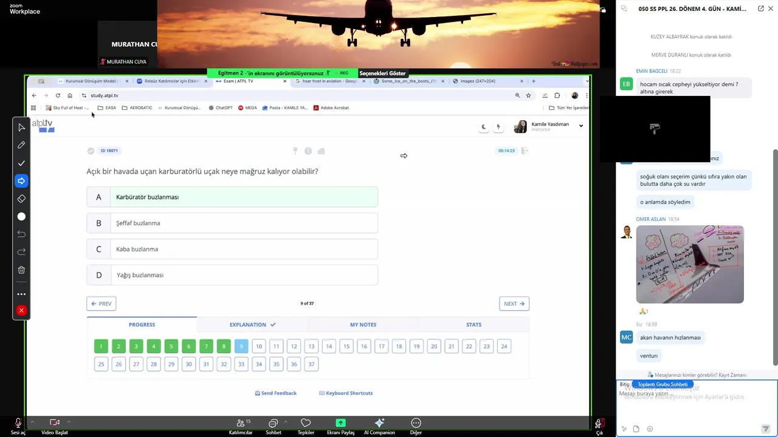This screenshot has width=778, height=437.
Task: Open Seçenekleri Göster sharing options
Action: point(382,73)
